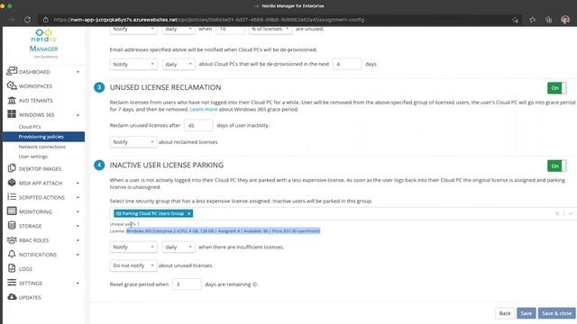Click the Logs document icon

[x=12, y=268]
